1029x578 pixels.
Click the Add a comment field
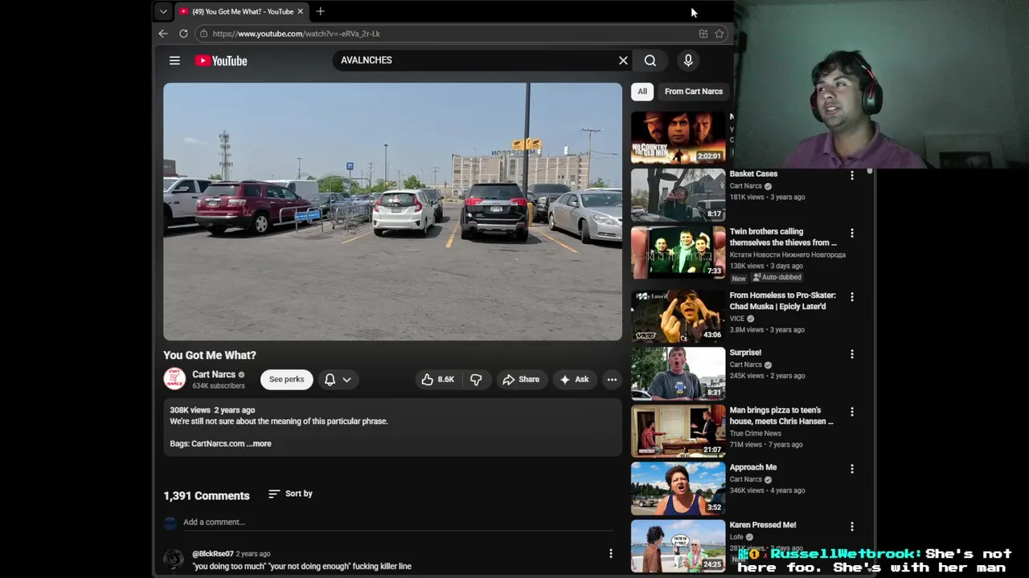pyautogui.click(x=398, y=523)
